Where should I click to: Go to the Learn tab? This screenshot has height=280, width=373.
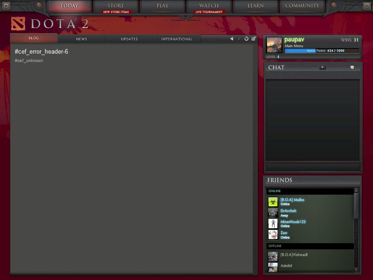coord(256,6)
